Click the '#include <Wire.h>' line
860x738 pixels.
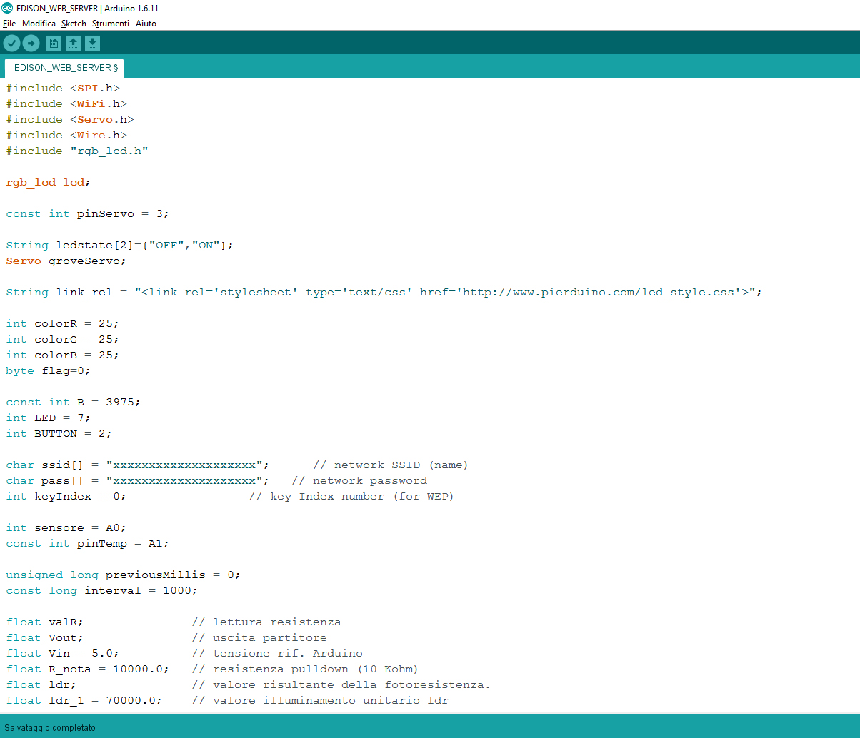pos(66,135)
